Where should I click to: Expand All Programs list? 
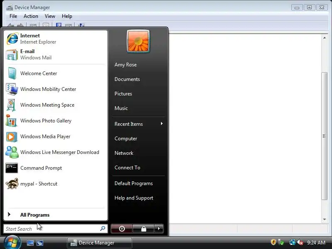tap(56, 215)
